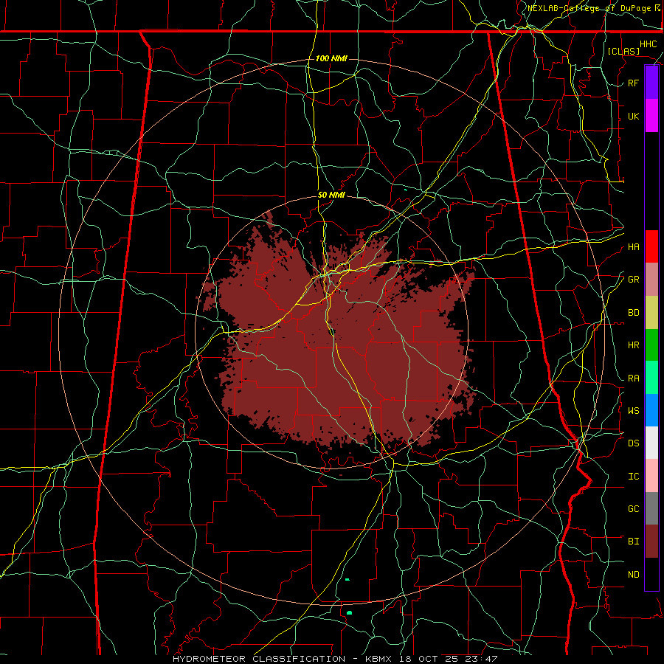Select the IC light-pink legend swatch
The width and height of the screenshot is (664, 664).
pyautogui.click(x=651, y=476)
